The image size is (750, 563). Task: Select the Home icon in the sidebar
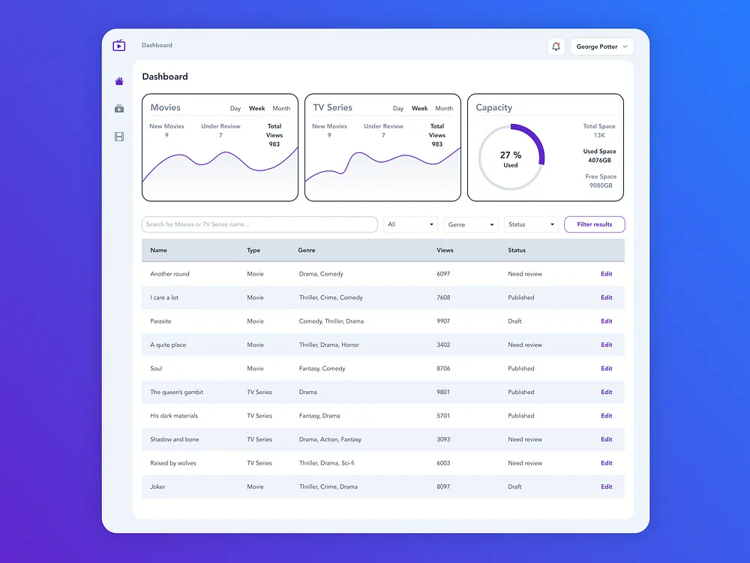(118, 80)
